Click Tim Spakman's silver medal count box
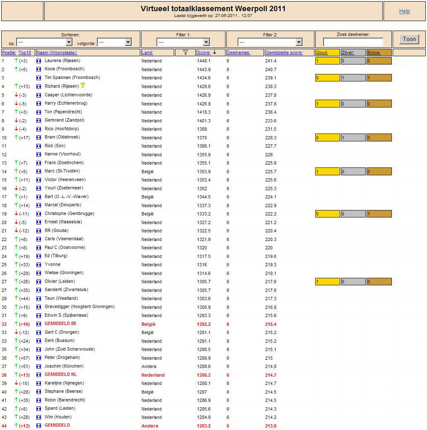 point(353,78)
